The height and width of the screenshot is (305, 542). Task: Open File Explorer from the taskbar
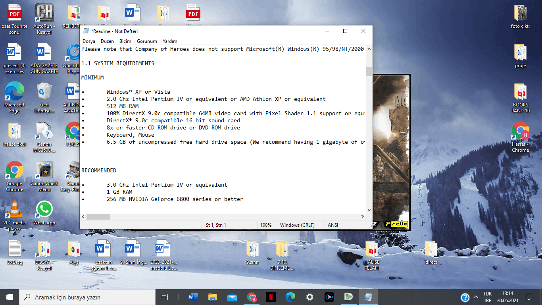[213, 297]
